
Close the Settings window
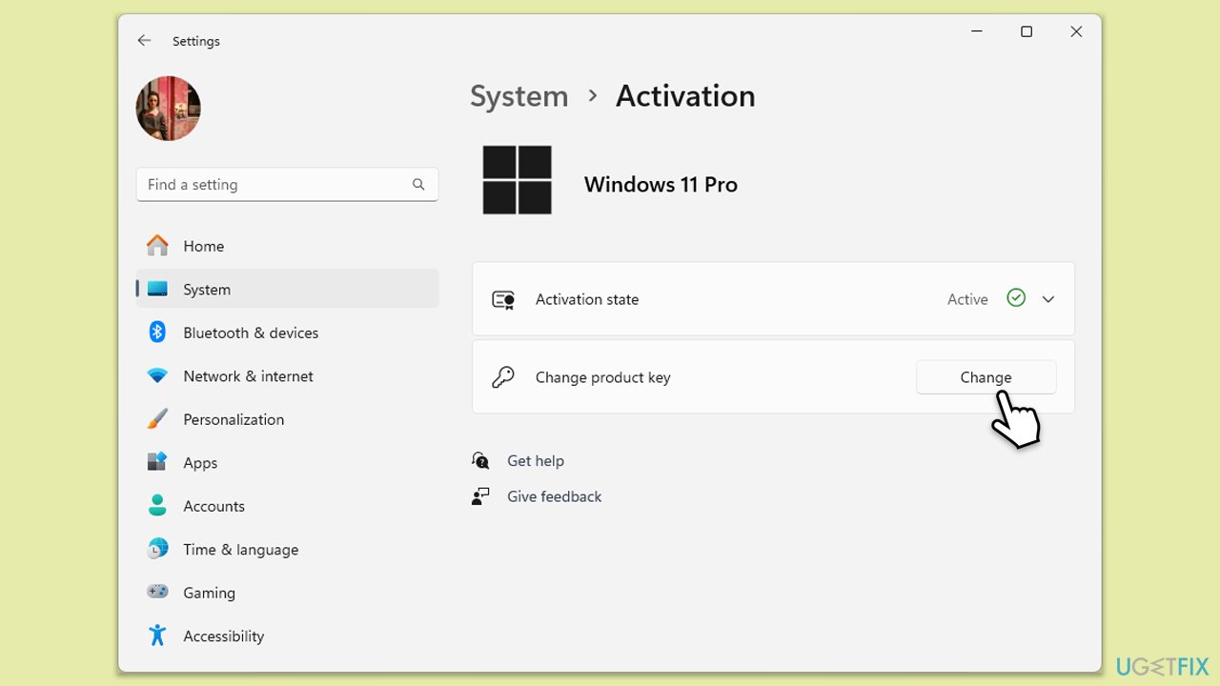click(1076, 31)
